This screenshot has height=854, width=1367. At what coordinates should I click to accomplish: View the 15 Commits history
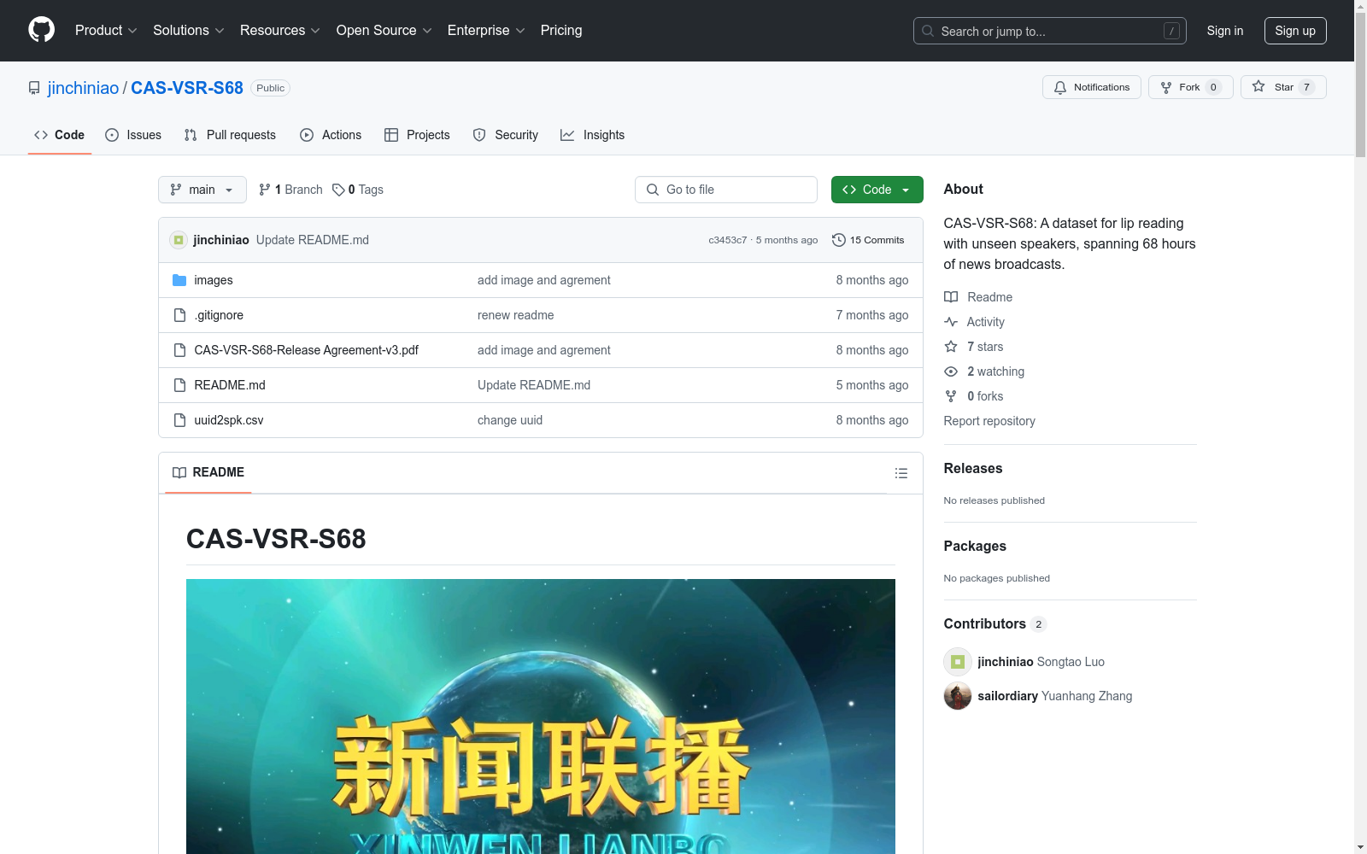[x=868, y=240]
